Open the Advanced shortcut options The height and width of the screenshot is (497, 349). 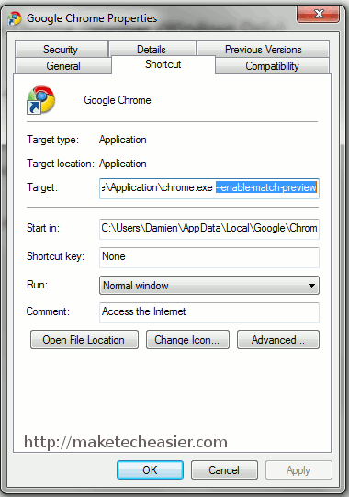point(278,340)
